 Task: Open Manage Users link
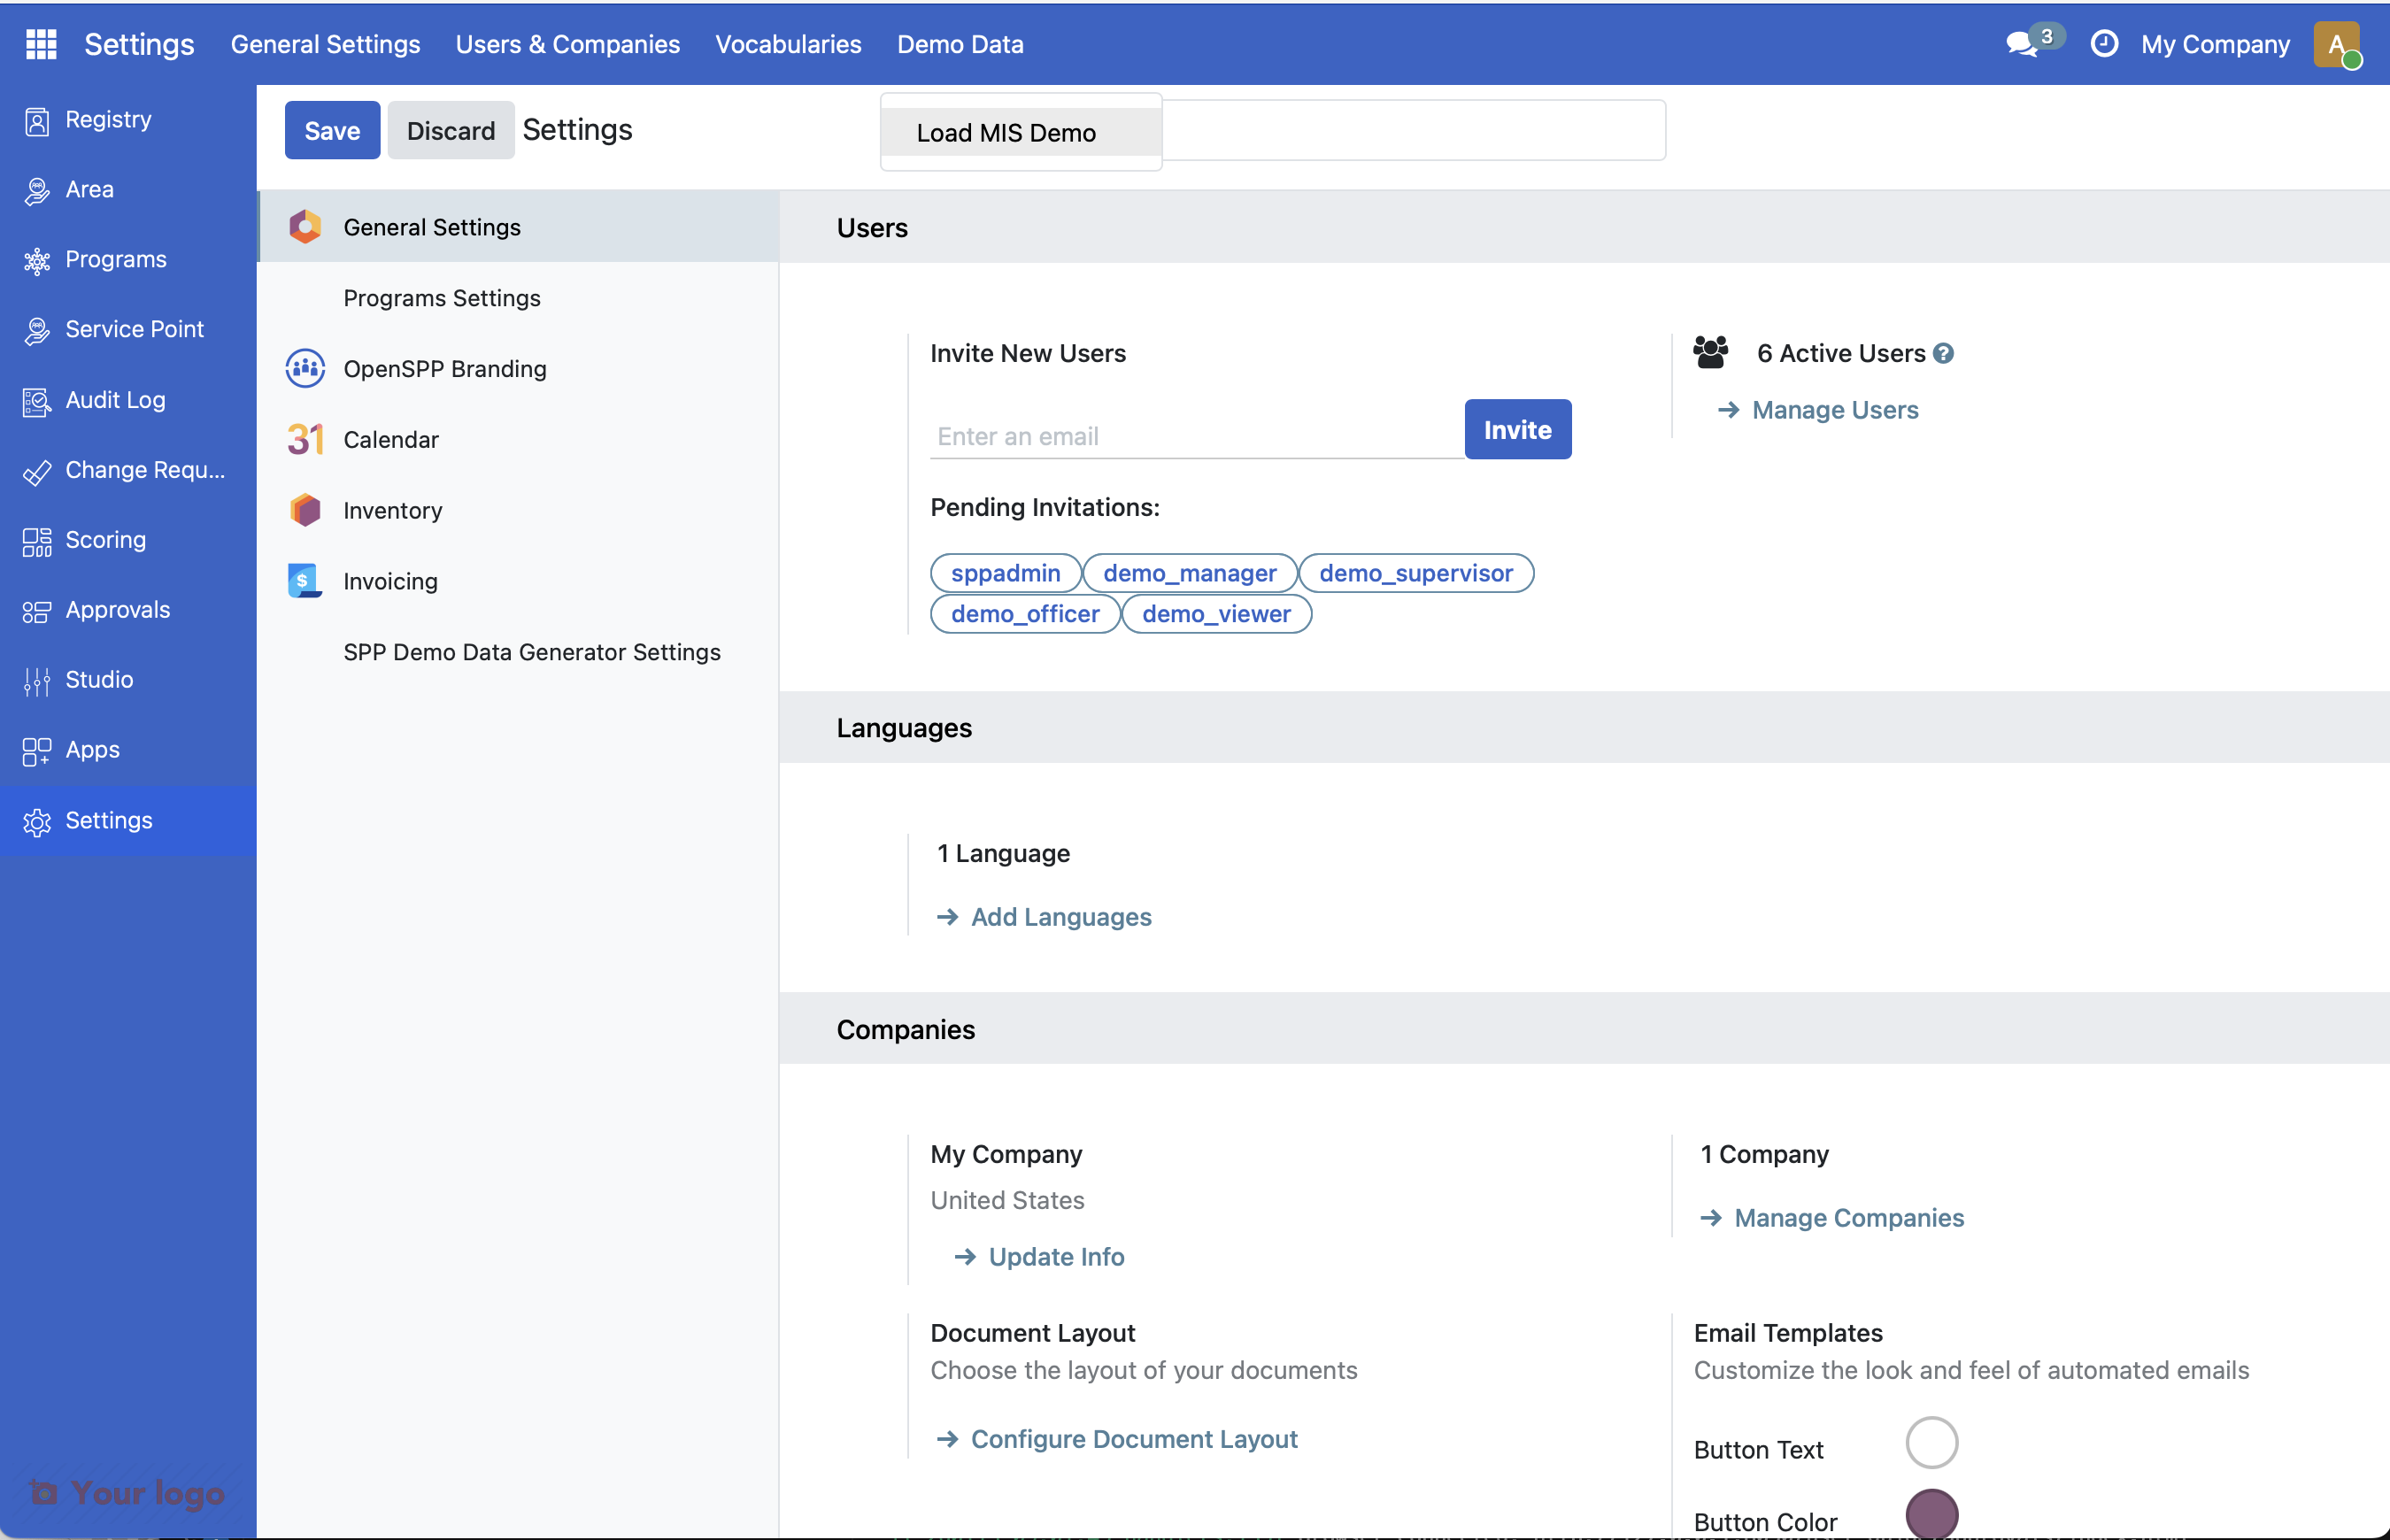pos(1835,409)
